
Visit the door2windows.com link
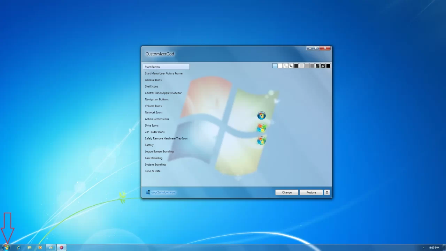tap(163, 192)
